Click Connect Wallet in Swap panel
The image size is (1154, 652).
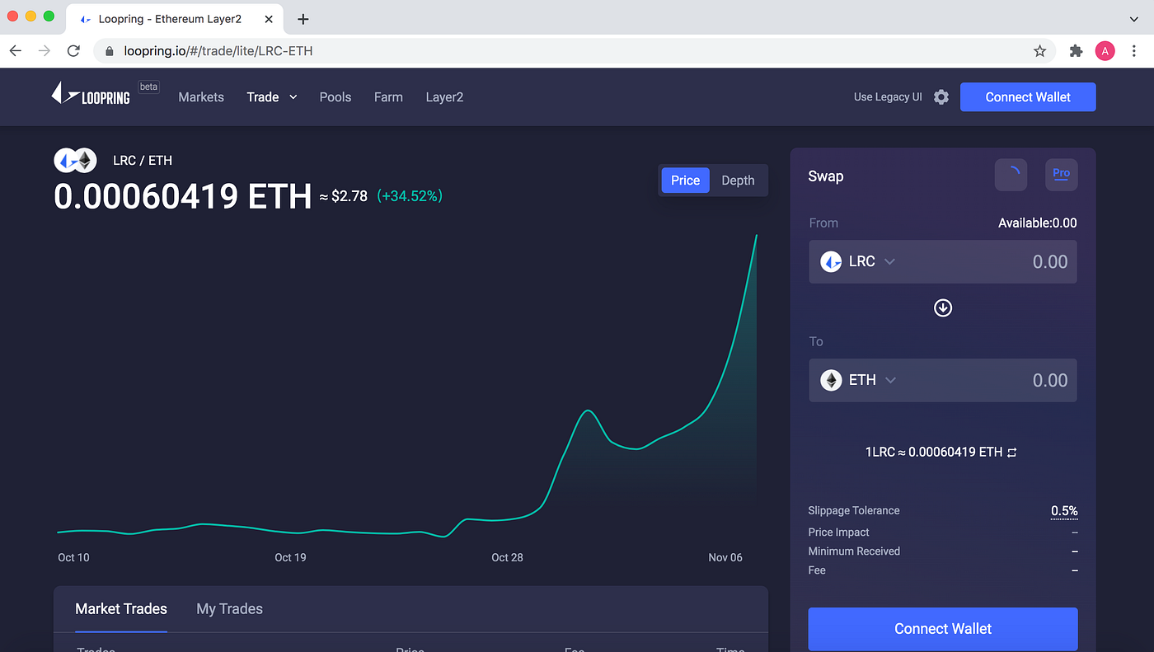click(x=943, y=629)
